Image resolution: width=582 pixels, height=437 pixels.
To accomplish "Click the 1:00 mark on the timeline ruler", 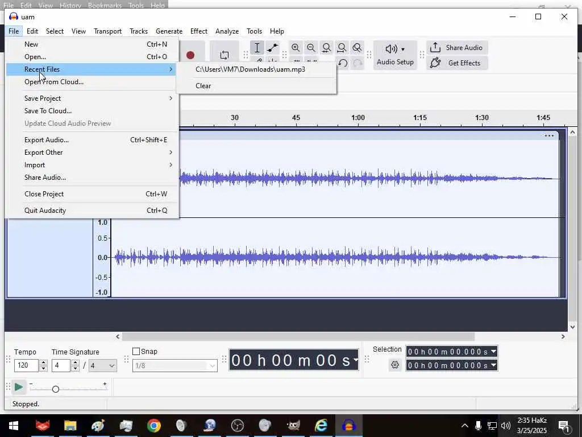I will [358, 118].
